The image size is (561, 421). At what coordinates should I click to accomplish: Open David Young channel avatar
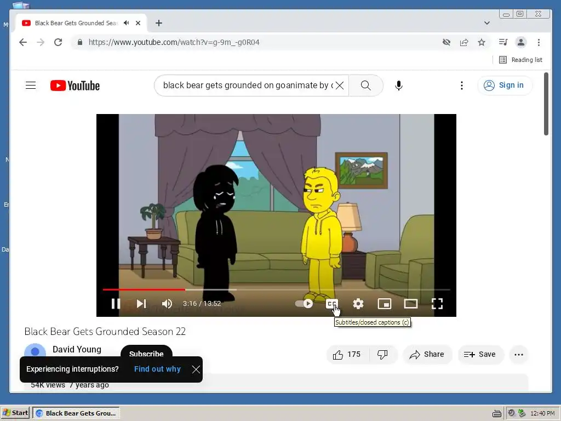[x=35, y=351]
